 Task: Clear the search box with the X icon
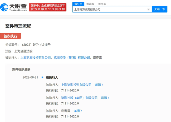pos(149,9)
